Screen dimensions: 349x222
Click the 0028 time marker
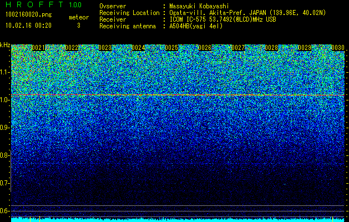click(271, 48)
